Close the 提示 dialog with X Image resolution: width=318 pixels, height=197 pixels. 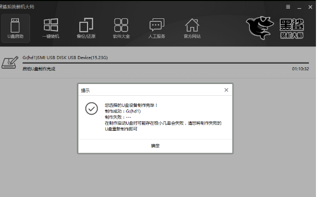point(226,90)
